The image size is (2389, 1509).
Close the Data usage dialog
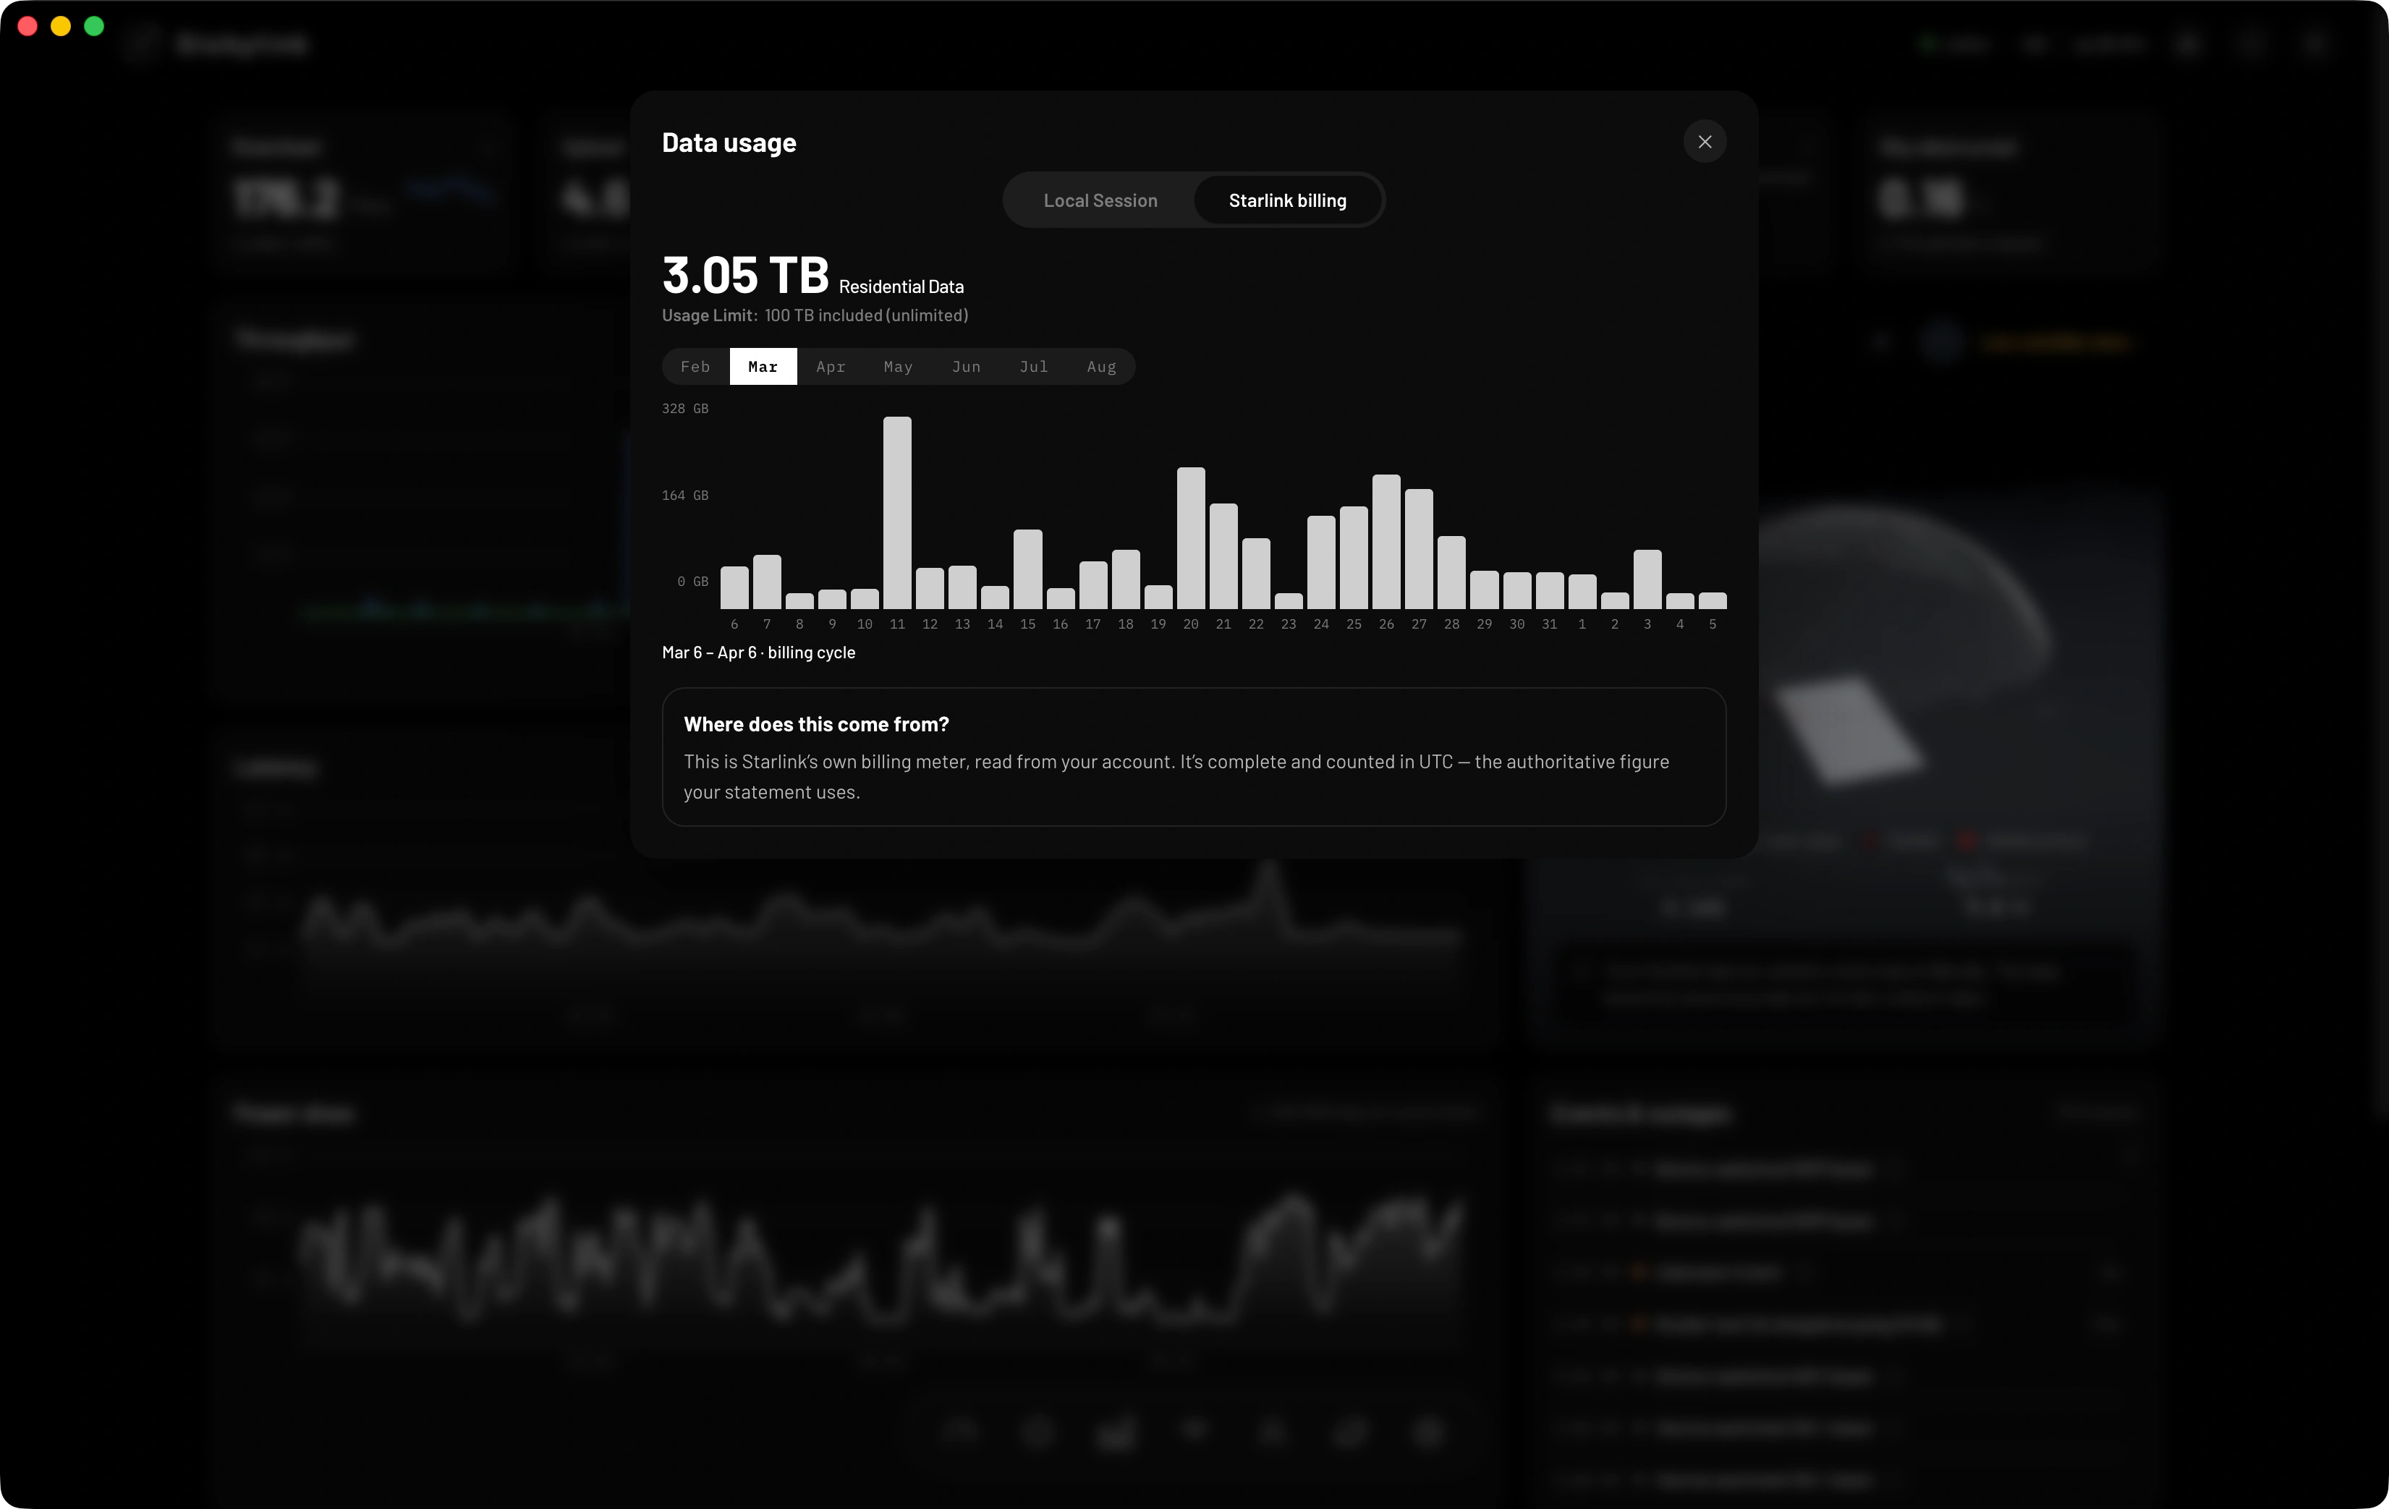[1705, 142]
